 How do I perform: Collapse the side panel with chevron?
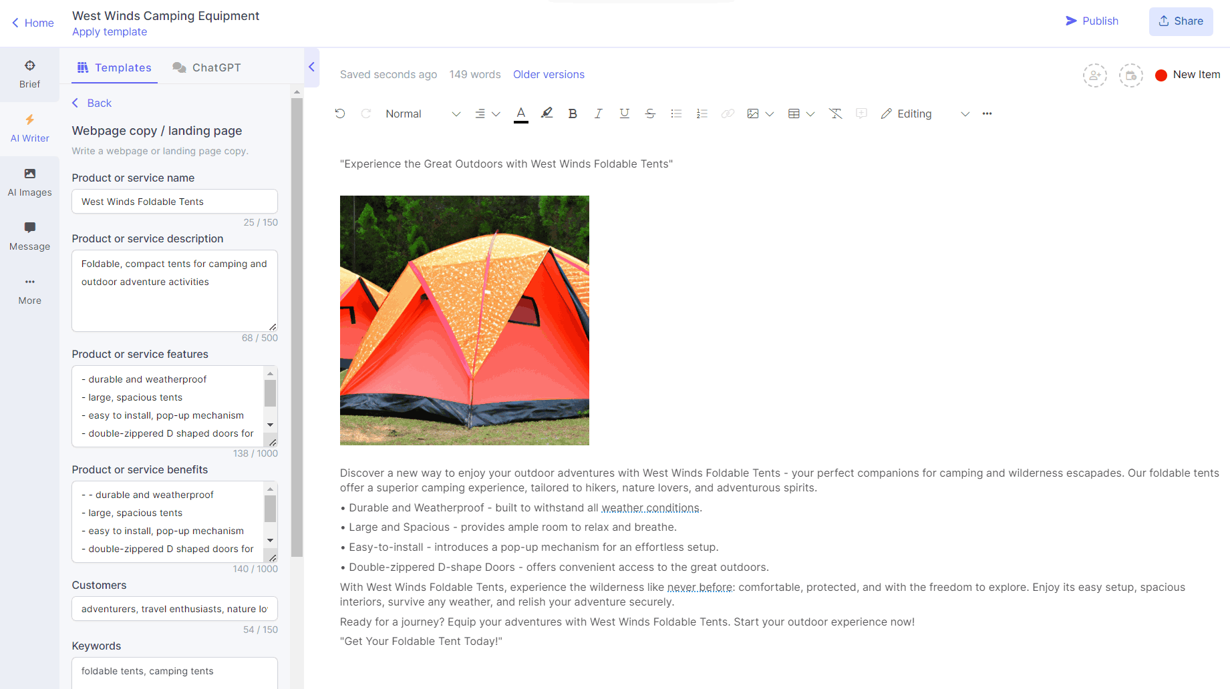311,67
